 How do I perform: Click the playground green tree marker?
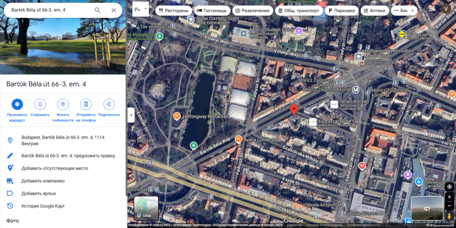[159, 36]
